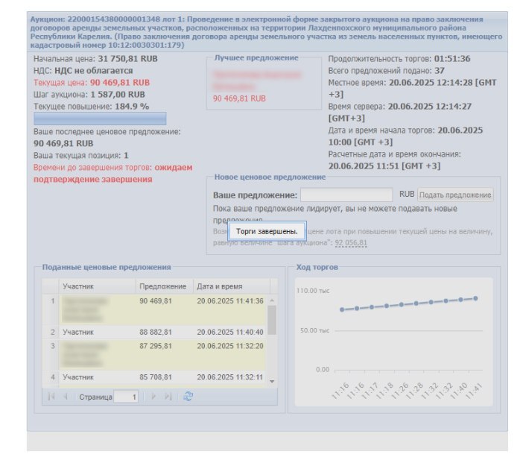Go to next page of bids

pos(153,397)
